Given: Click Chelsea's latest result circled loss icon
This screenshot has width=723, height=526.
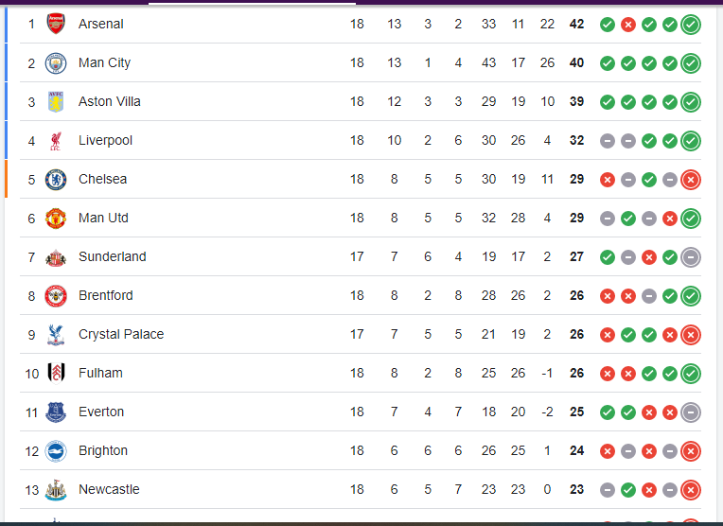Looking at the screenshot, I should (691, 179).
